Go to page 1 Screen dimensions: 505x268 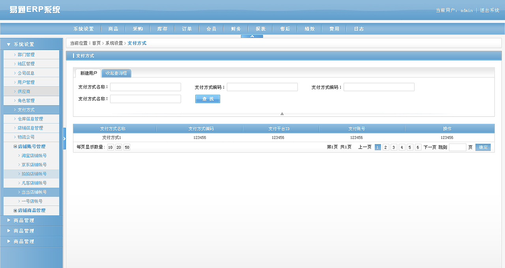coord(378,147)
